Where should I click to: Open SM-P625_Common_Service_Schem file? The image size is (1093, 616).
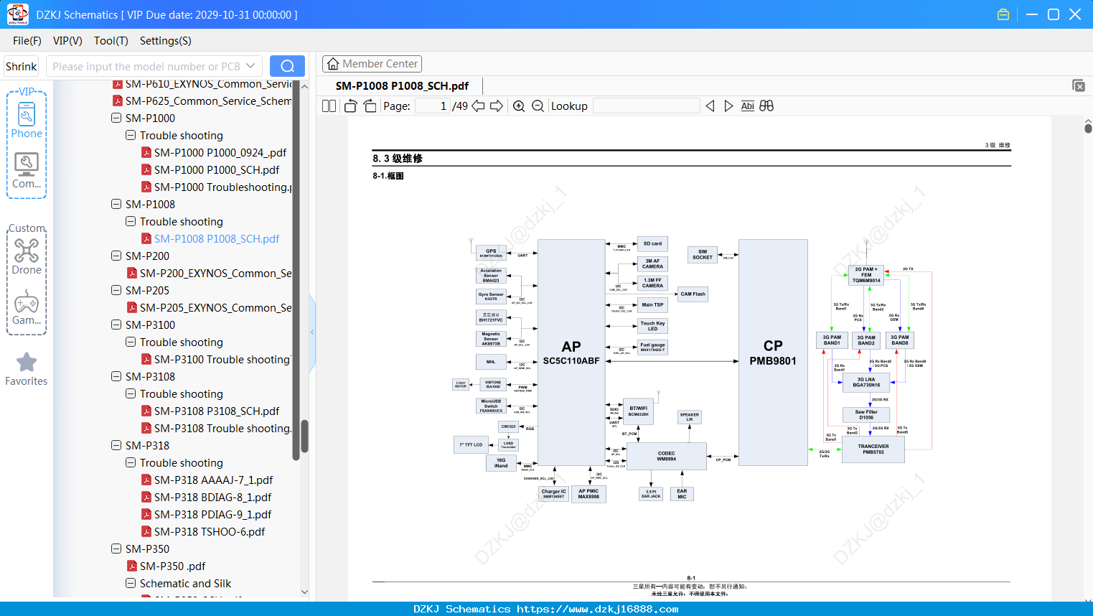[208, 101]
